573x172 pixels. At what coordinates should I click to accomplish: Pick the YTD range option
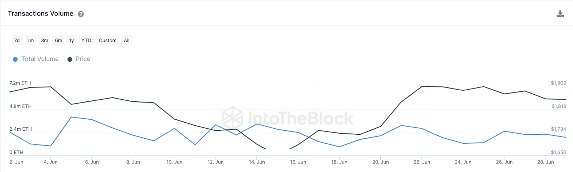click(86, 40)
